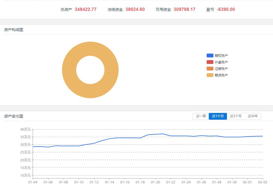Click the 冻结资金 value 38624.60

coord(135,10)
